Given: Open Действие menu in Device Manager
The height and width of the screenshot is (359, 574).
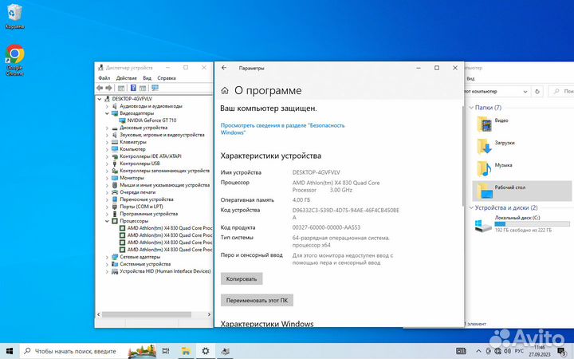Looking at the screenshot, I should pos(126,78).
